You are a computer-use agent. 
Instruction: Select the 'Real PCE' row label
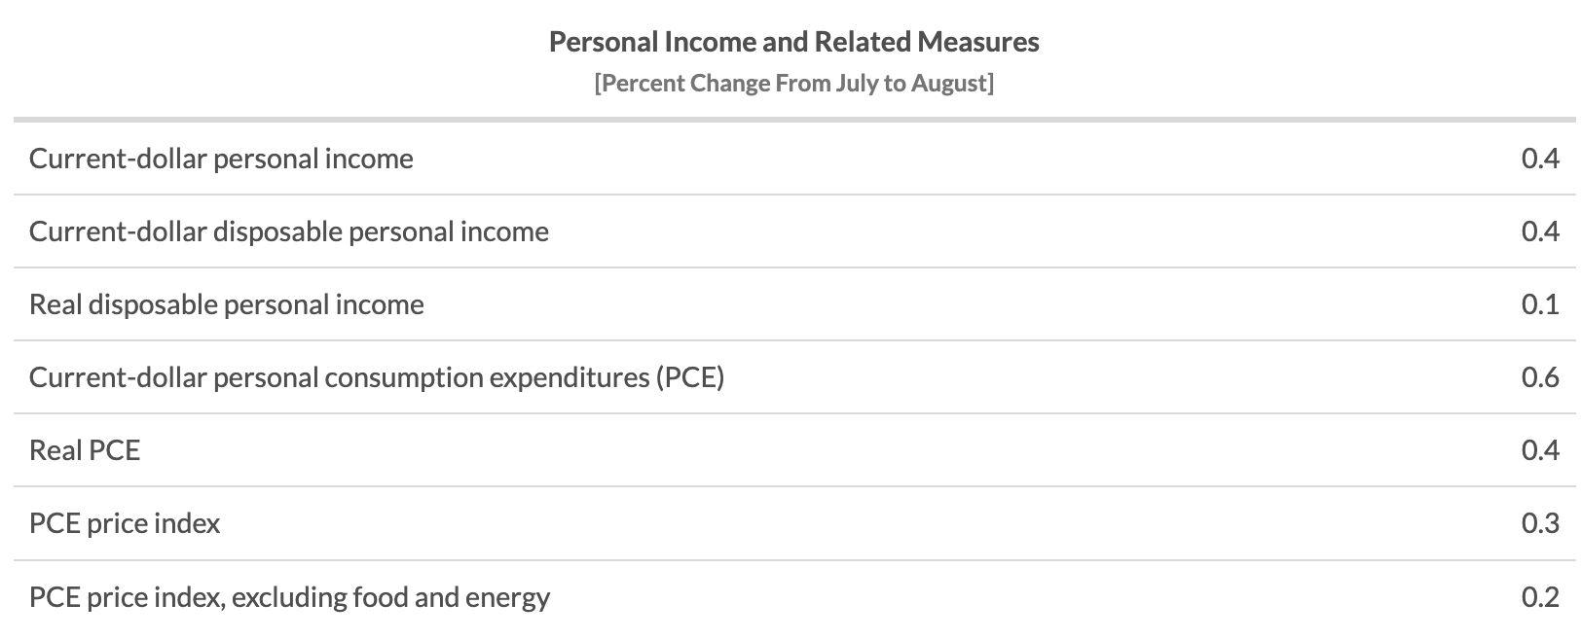pos(85,450)
